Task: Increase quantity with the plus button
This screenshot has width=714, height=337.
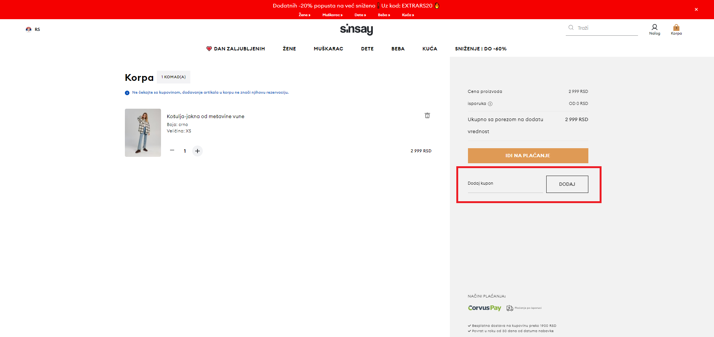Action: 197,151
